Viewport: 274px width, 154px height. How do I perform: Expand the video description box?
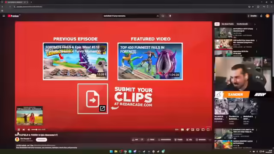pyautogui.click(x=113, y=146)
